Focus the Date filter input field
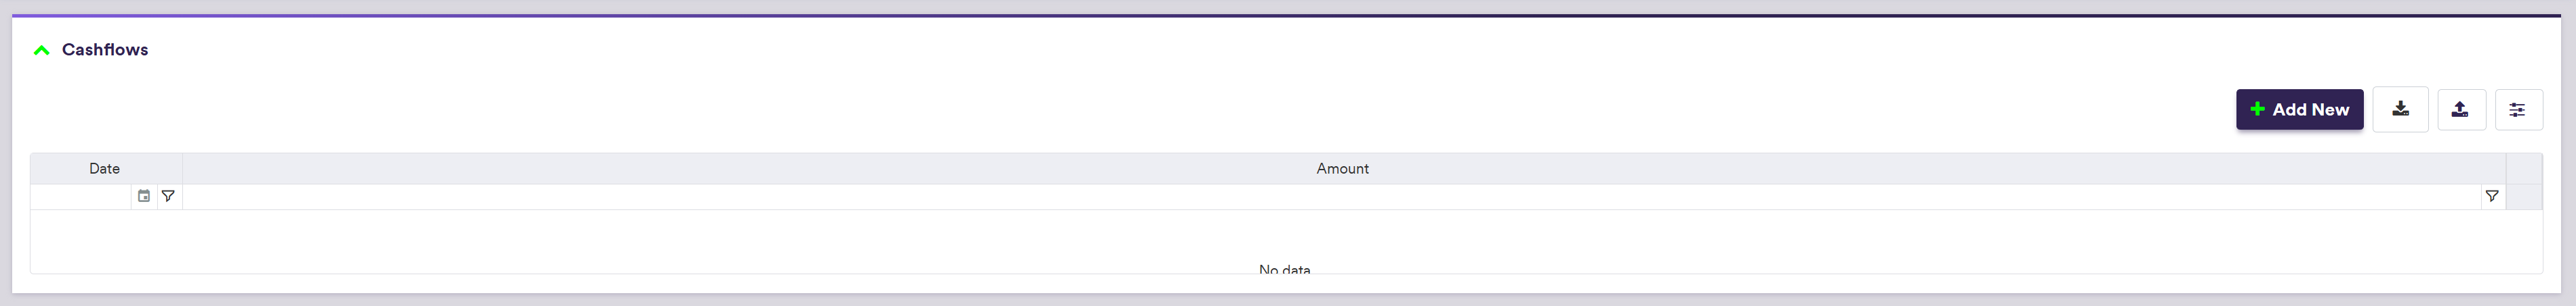Screen dimensions: 2576x306 tap(80, 197)
